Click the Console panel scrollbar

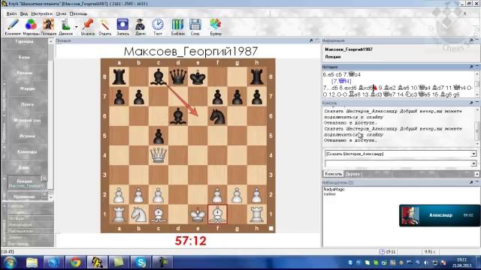pyautogui.click(x=477, y=126)
